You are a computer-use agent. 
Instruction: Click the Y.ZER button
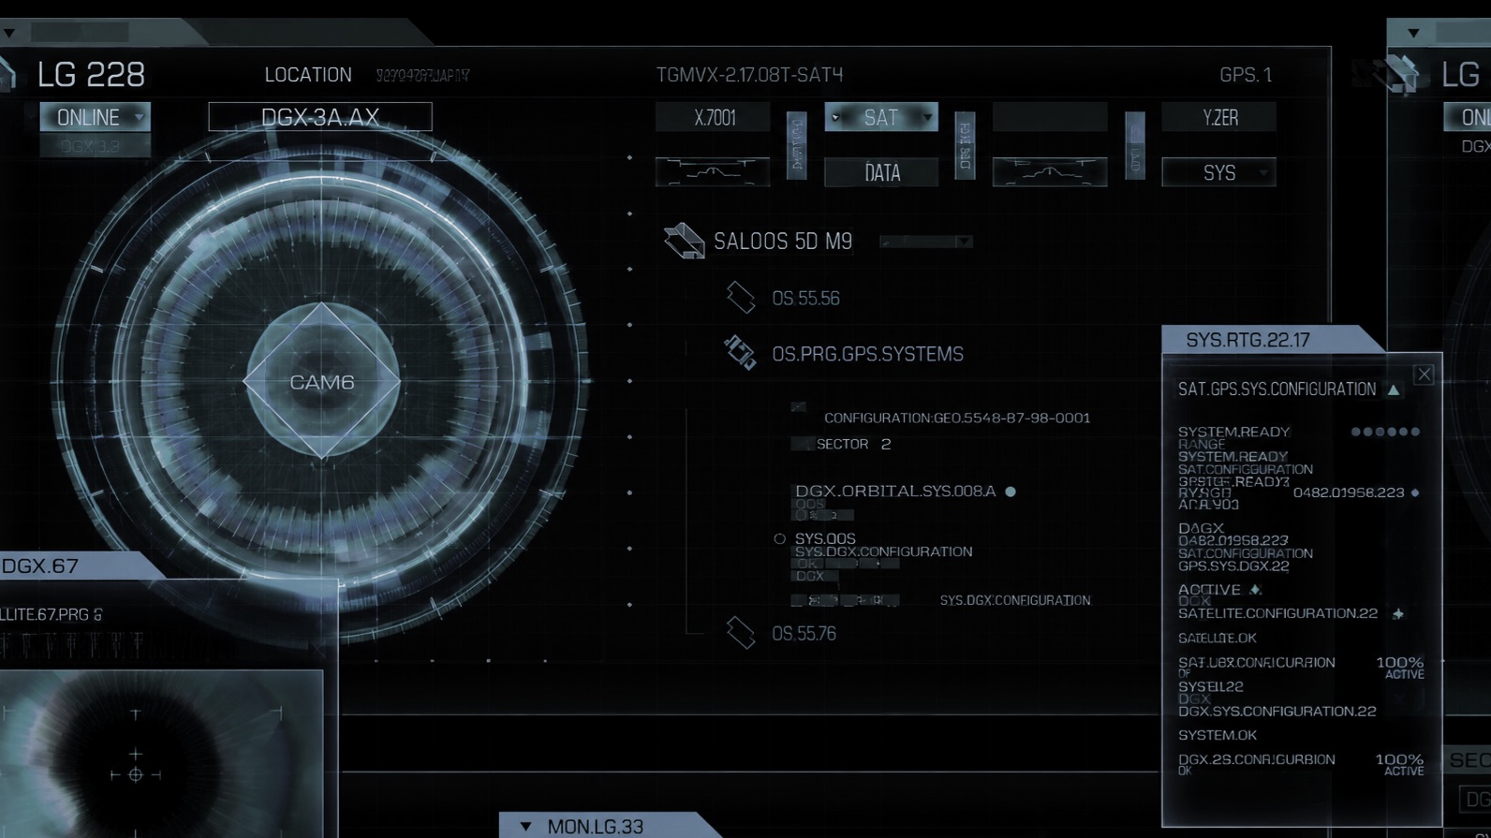tap(1218, 117)
